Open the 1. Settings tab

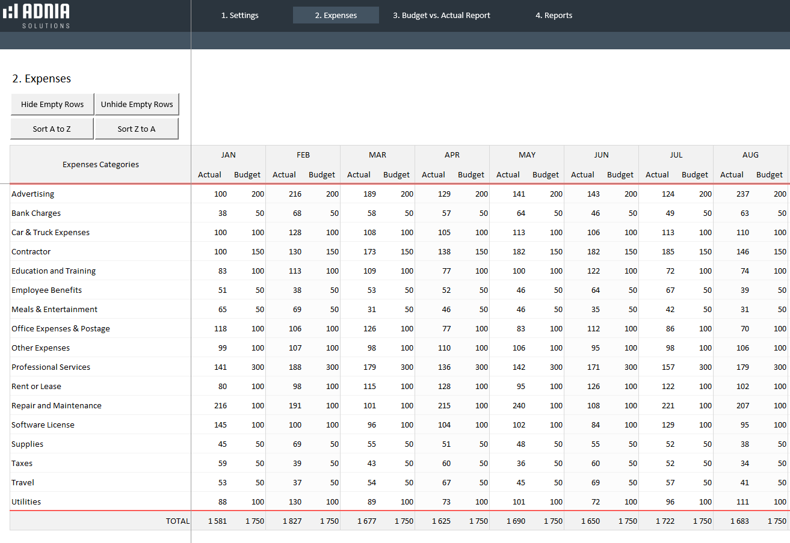pyautogui.click(x=239, y=16)
